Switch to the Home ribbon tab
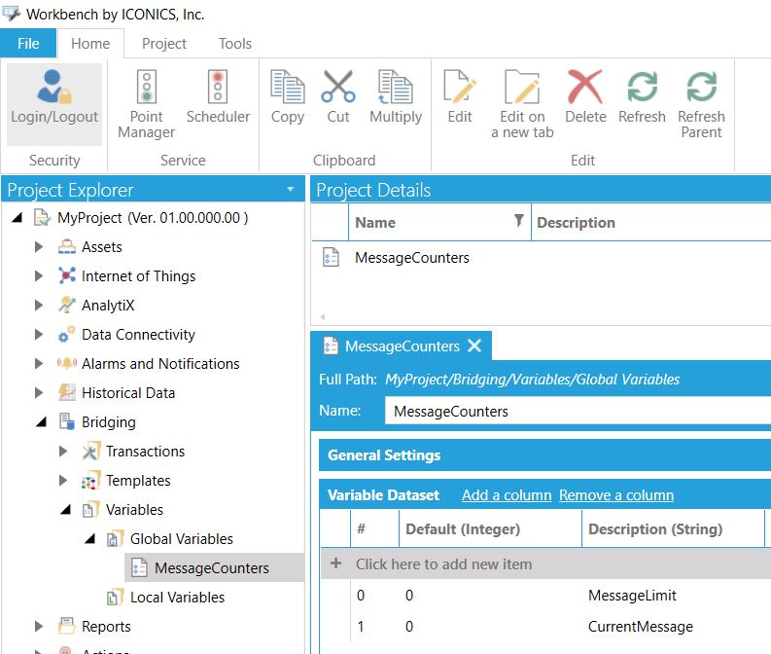Image resolution: width=771 pixels, height=654 pixels. click(90, 43)
